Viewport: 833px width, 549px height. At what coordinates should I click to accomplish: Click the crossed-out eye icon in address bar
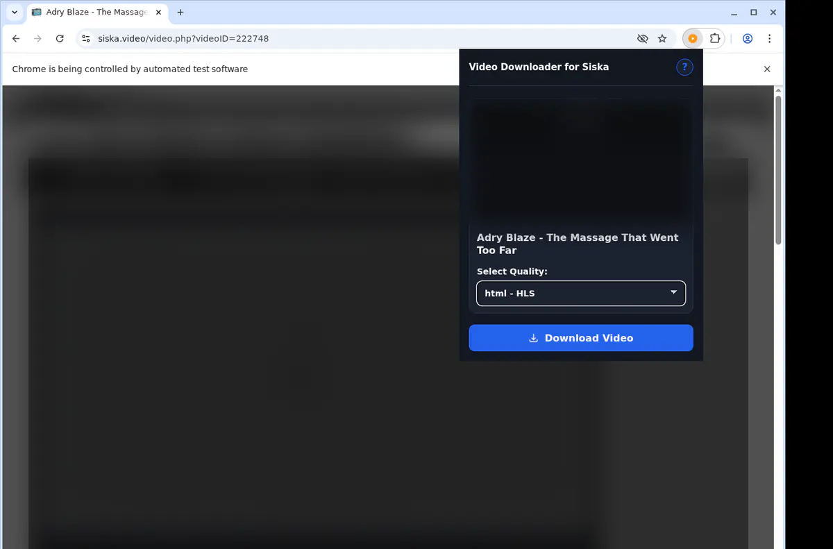tap(643, 39)
